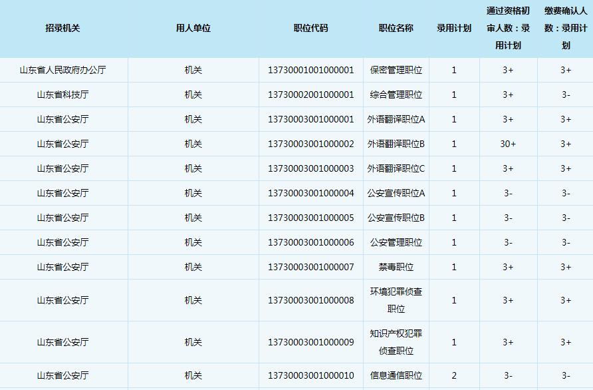This screenshot has width=593, height=390.
Task: Select the 外语翻译职位B cell
Action: pos(396,144)
